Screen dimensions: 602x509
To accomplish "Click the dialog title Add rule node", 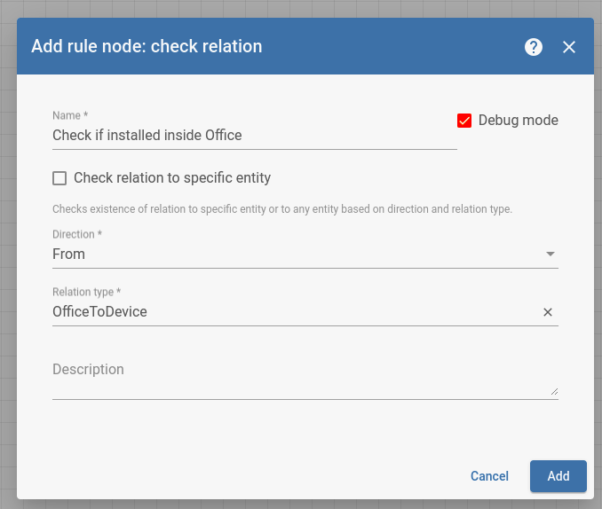I will (147, 46).
